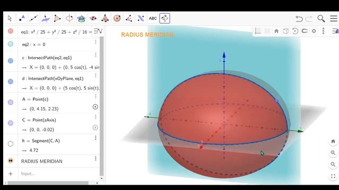This screenshot has height=190, width=339.
Task: Toggle visibility of curve c
Action: tap(11, 61)
